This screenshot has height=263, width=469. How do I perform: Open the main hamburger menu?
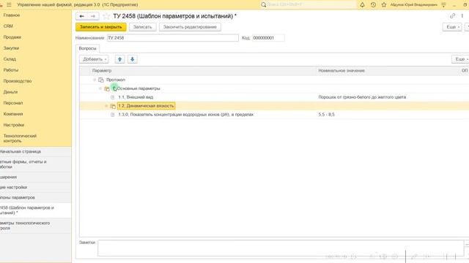pyautogui.click(x=9, y=5)
